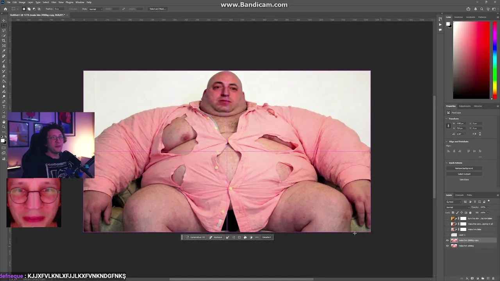Image resolution: width=500 pixels, height=281 pixels.
Task: Open the Window menu
Action: click(x=80, y=2)
